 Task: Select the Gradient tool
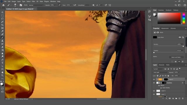click(x=2, y=50)
